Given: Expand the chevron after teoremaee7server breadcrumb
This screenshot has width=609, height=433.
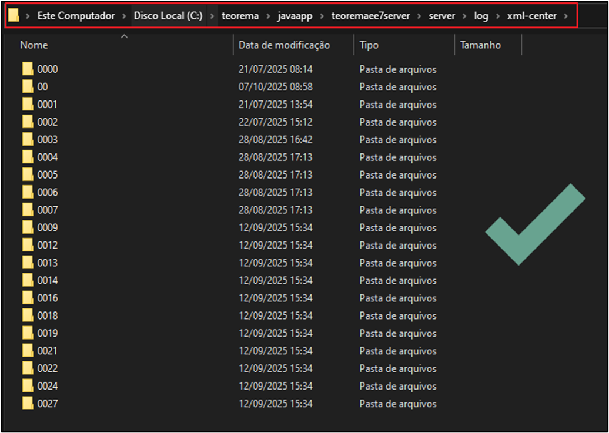Looking at the screenshot, I should 419,16.
